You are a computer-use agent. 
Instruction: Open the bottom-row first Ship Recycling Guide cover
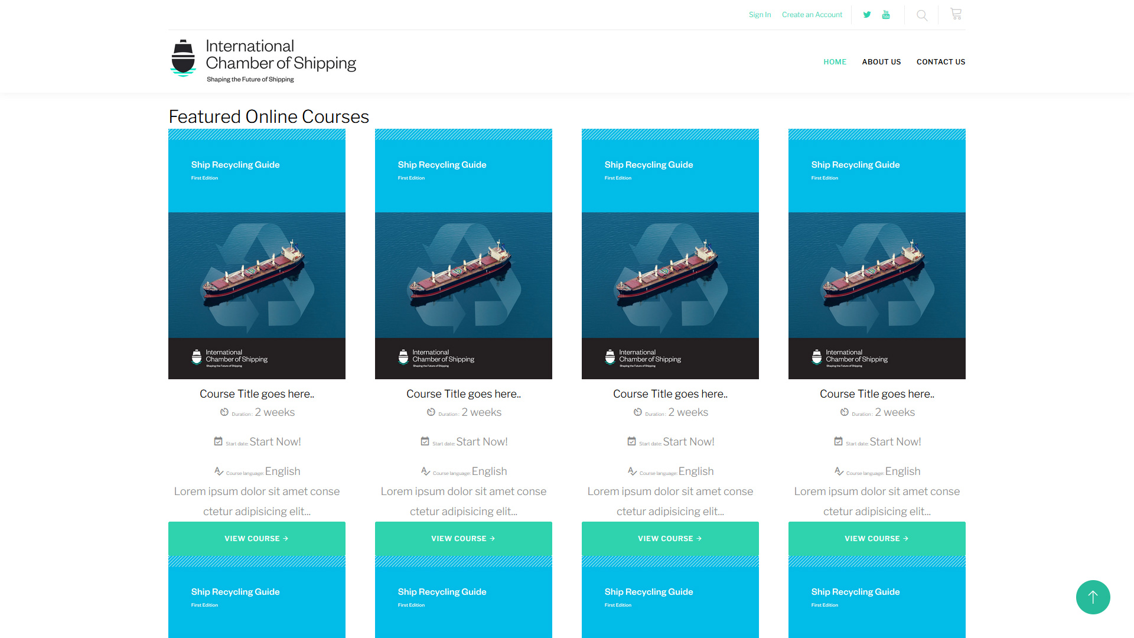click(256, 597)
